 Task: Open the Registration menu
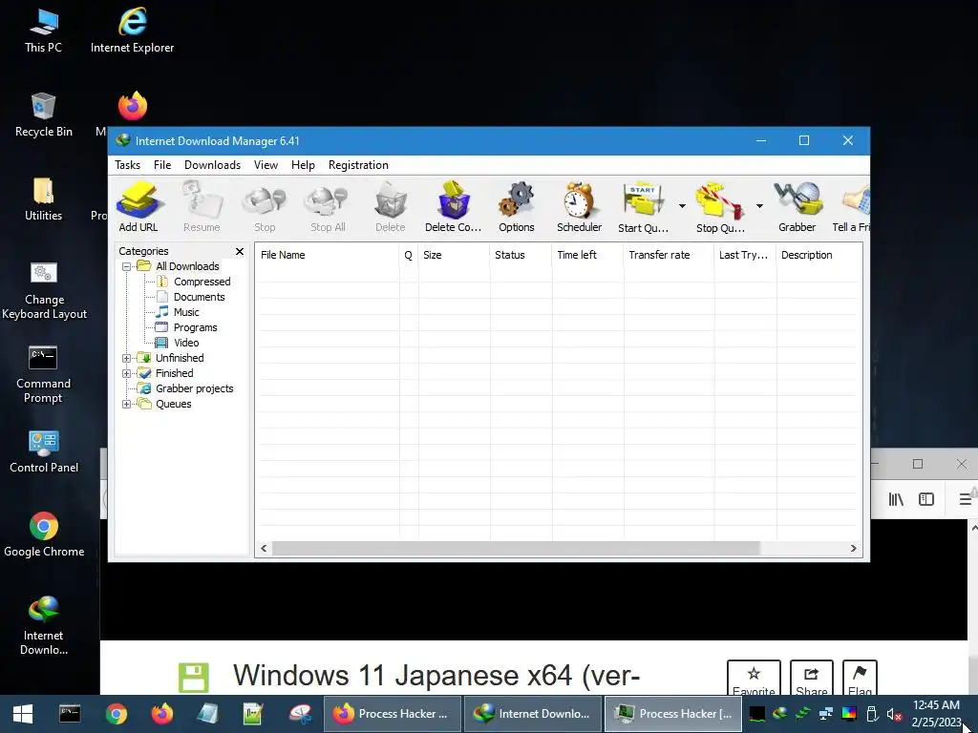point(359,165)
